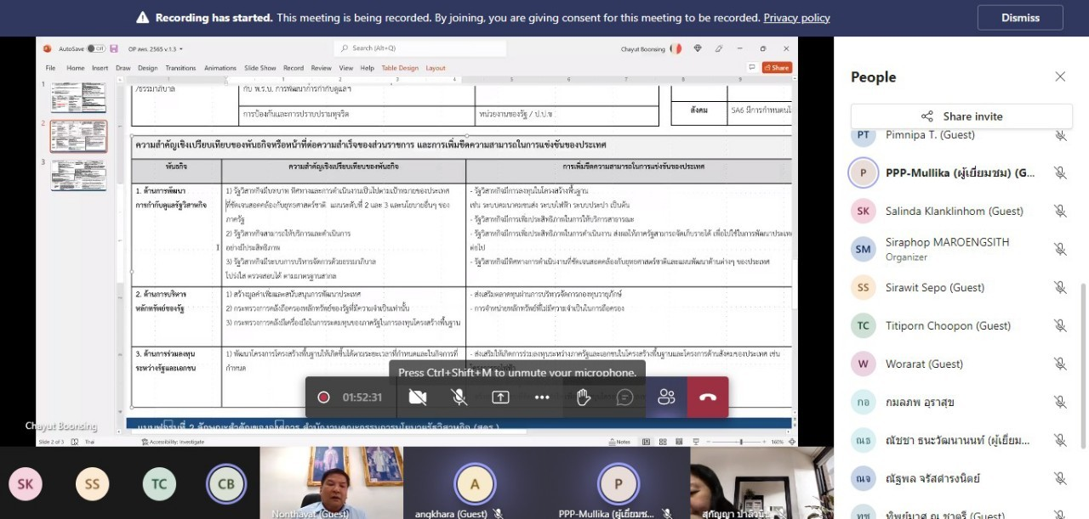
Task: Unmute your microphone in the meeting toolbar
Action: pyautogui.click(x=459, y=398)
